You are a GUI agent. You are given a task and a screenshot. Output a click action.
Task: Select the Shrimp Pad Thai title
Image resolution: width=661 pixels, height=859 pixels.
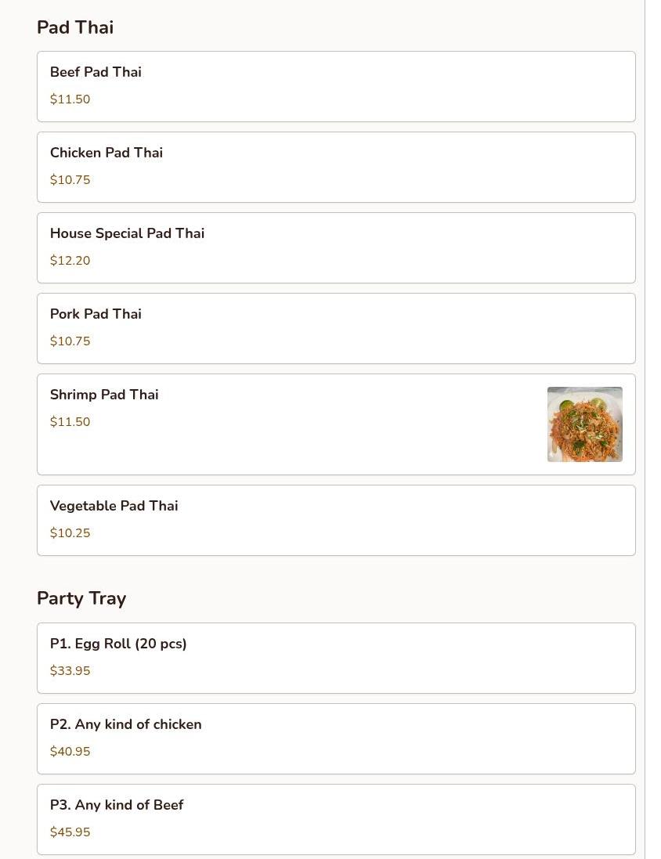104,395
